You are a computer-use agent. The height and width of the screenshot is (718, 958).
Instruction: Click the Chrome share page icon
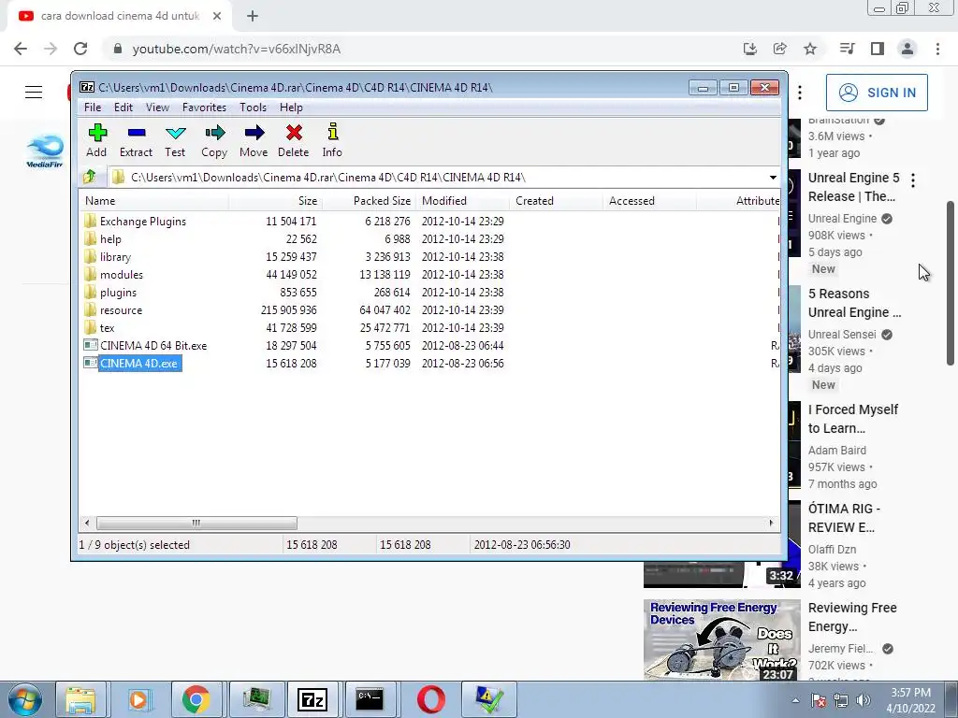click(779, 49)
